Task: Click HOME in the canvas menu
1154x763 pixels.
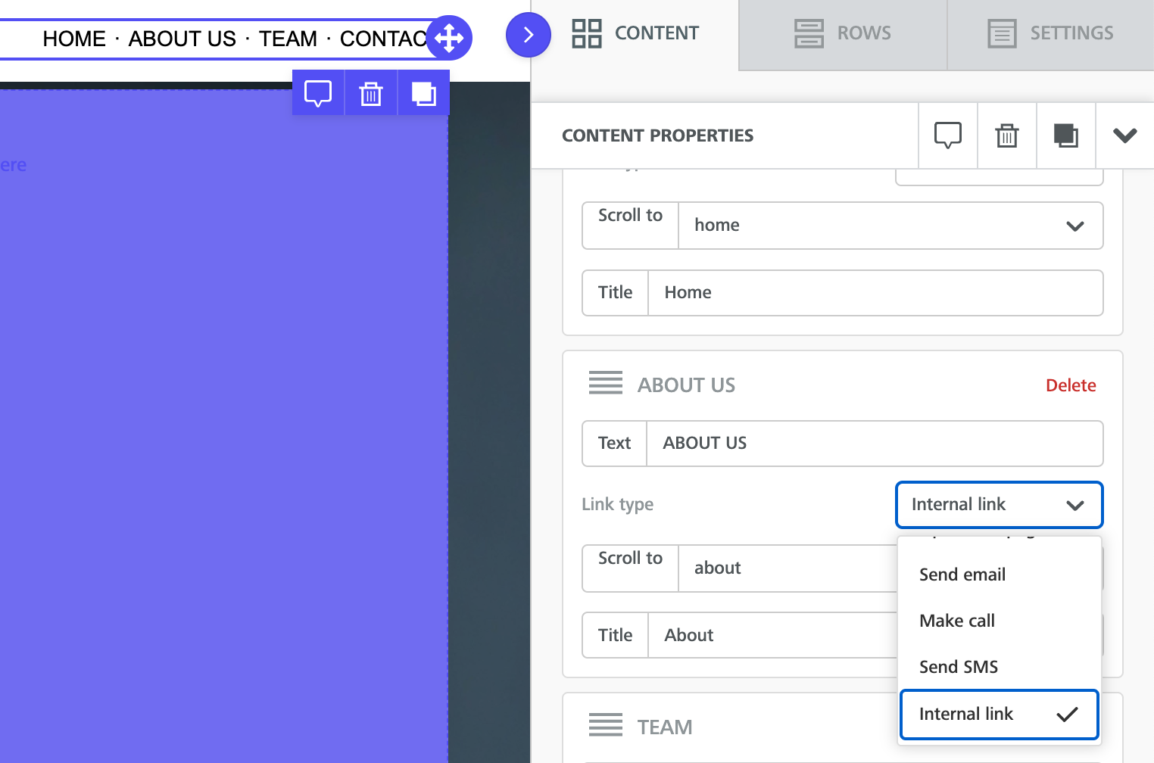Action: pos(74,39)
